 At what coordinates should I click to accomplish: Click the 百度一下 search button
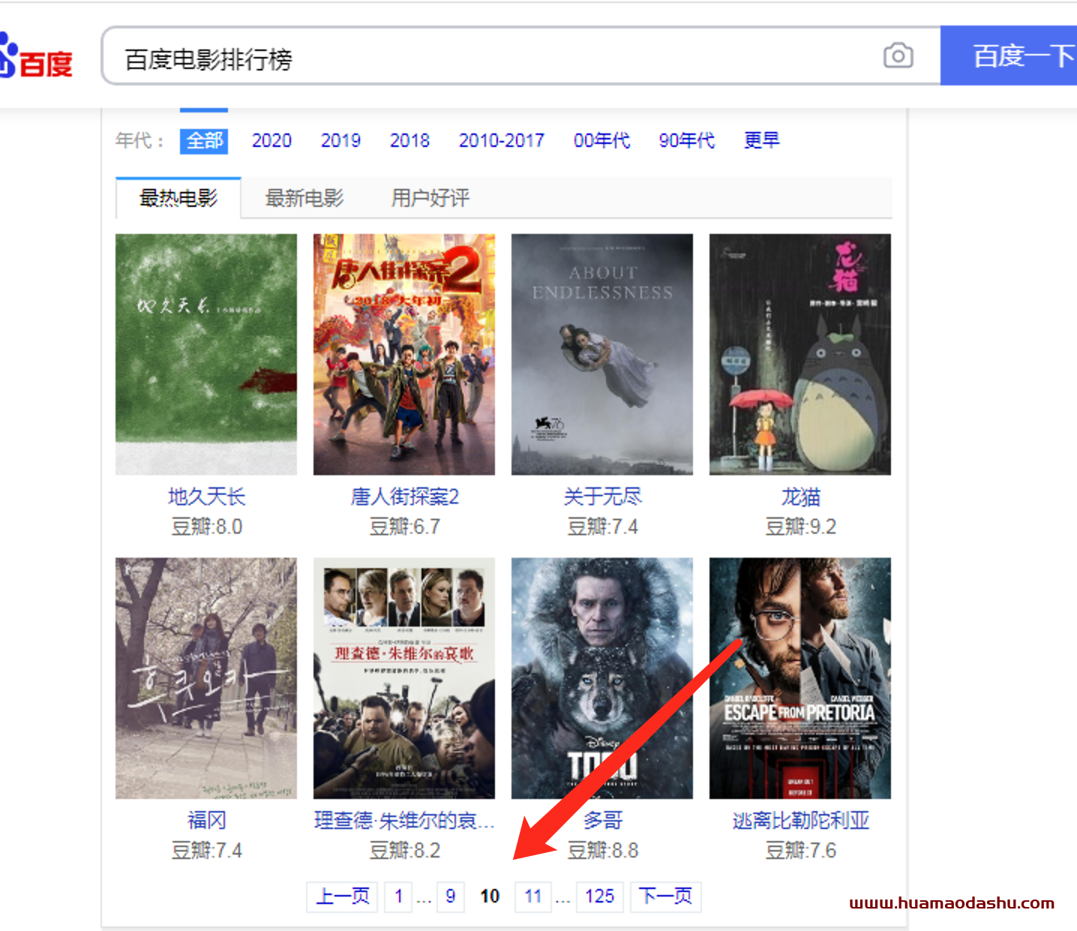(1009, 55)
